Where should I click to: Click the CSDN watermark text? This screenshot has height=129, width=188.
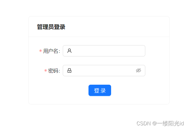(x=144, y=123)
